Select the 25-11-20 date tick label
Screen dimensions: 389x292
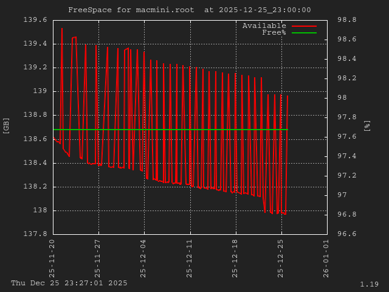(x=53, y=259)
